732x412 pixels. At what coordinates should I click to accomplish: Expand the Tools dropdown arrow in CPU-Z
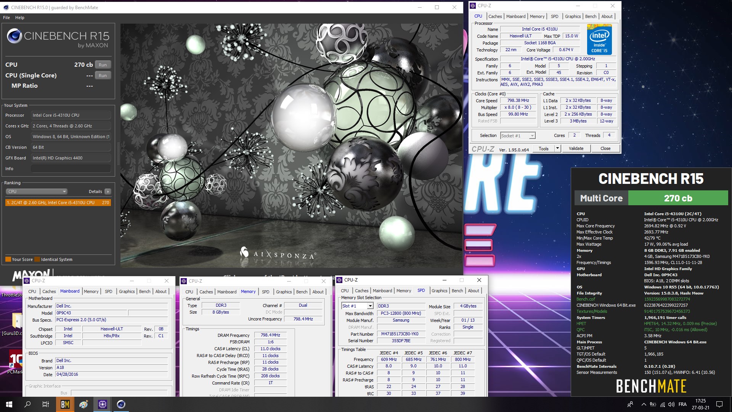click(557, 148)
